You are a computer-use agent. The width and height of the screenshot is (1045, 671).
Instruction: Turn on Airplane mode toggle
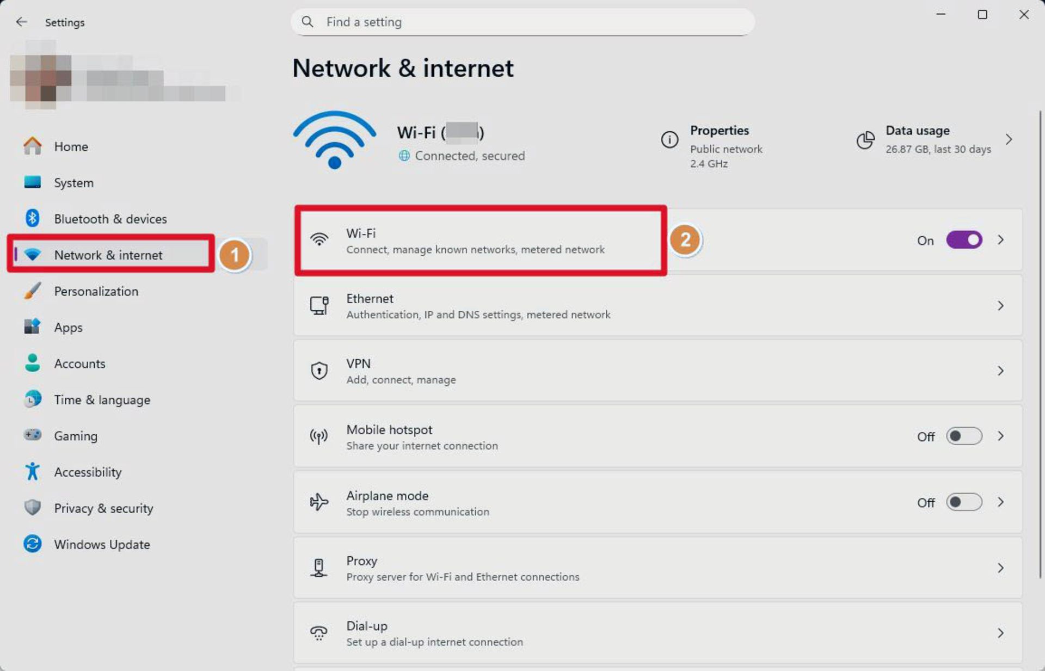963,502
